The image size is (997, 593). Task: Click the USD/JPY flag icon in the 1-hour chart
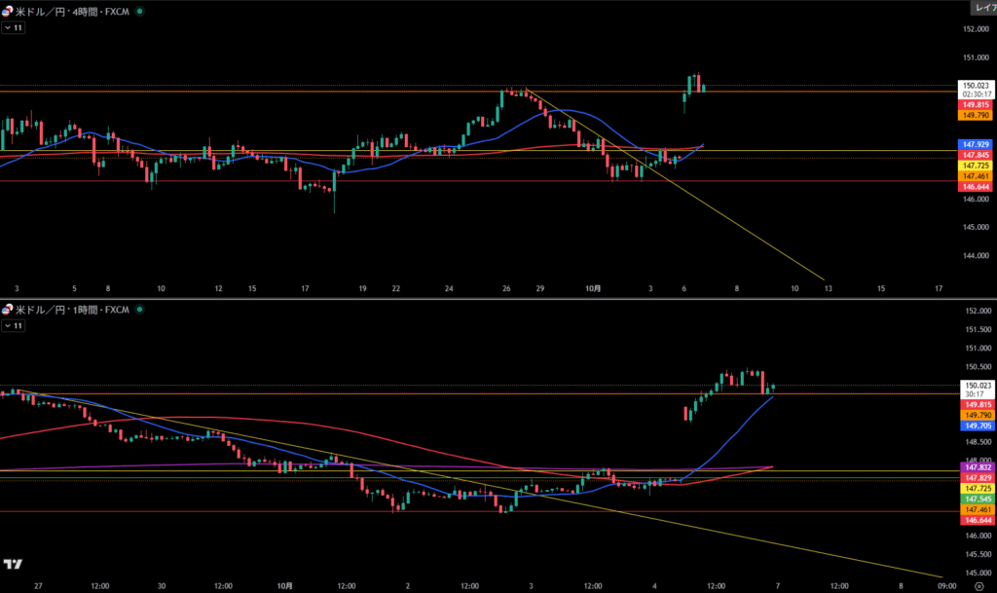[8, 310]
